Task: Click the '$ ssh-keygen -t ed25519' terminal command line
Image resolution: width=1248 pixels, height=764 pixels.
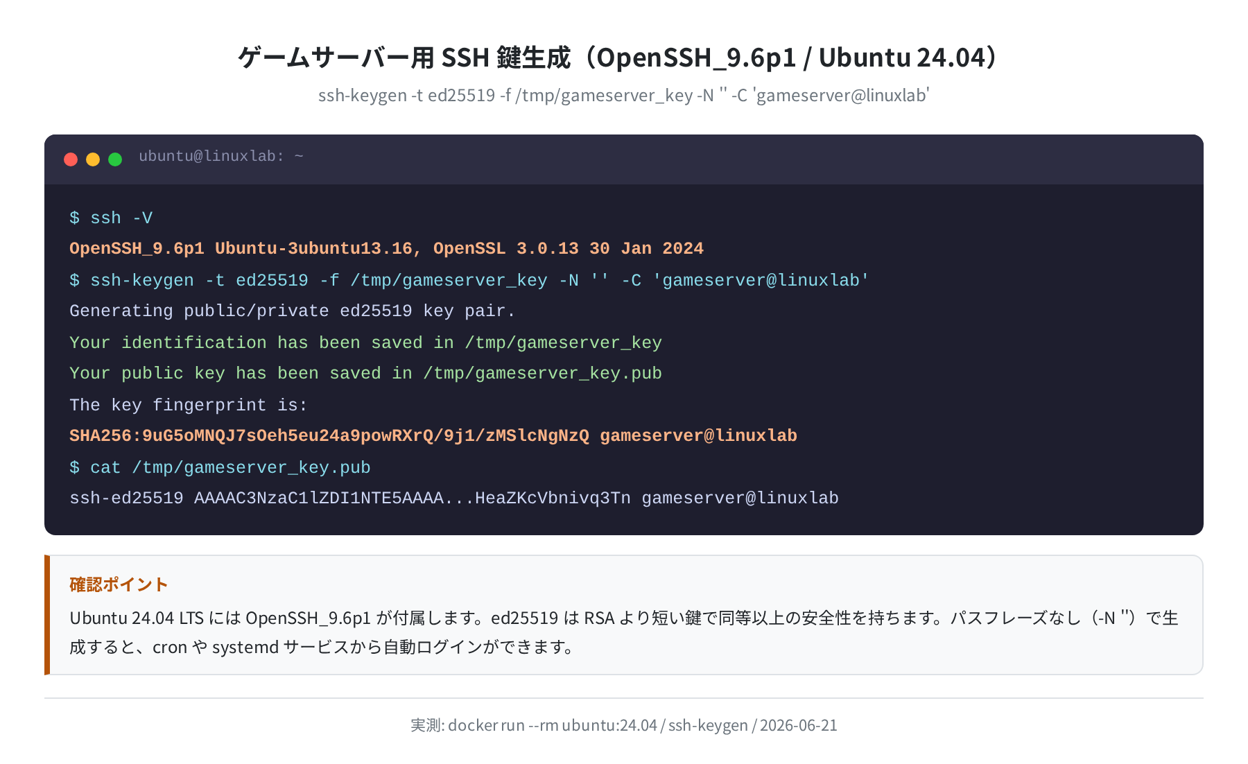Action: pos(469,280)
